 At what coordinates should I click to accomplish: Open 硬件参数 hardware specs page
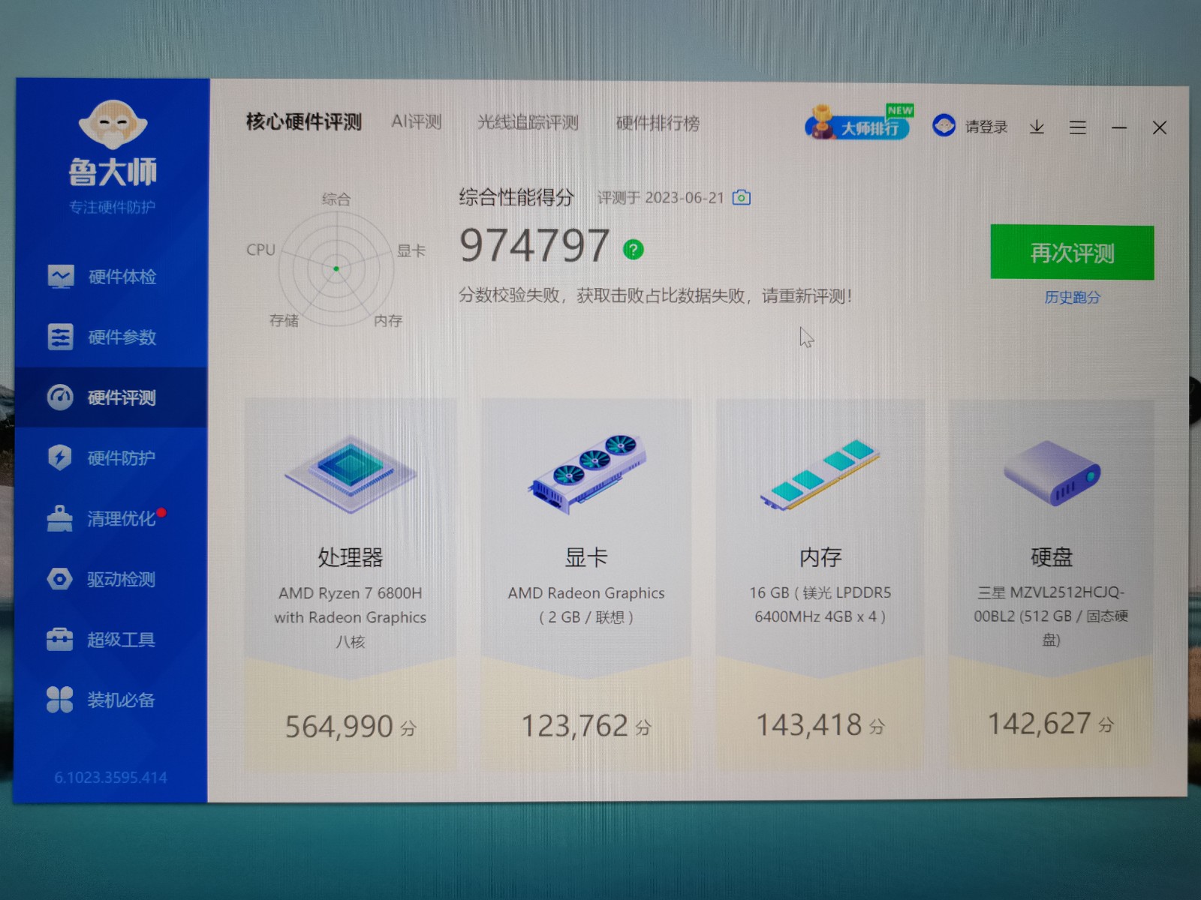[111, 337]
